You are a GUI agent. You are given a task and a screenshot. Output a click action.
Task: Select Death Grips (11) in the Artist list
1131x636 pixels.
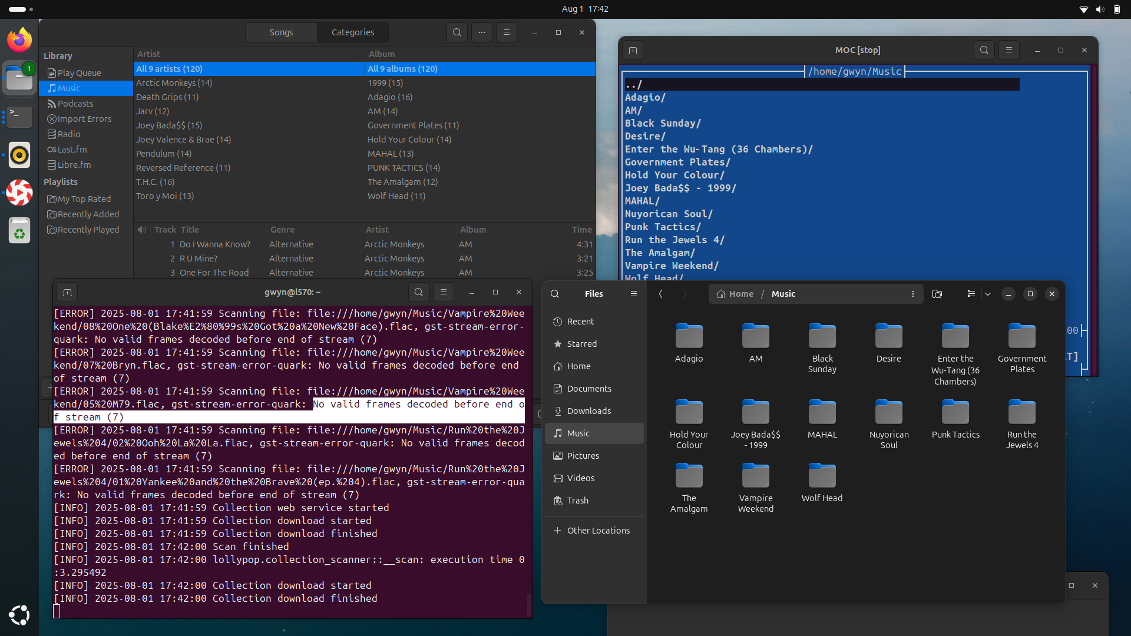pos(249,97)
